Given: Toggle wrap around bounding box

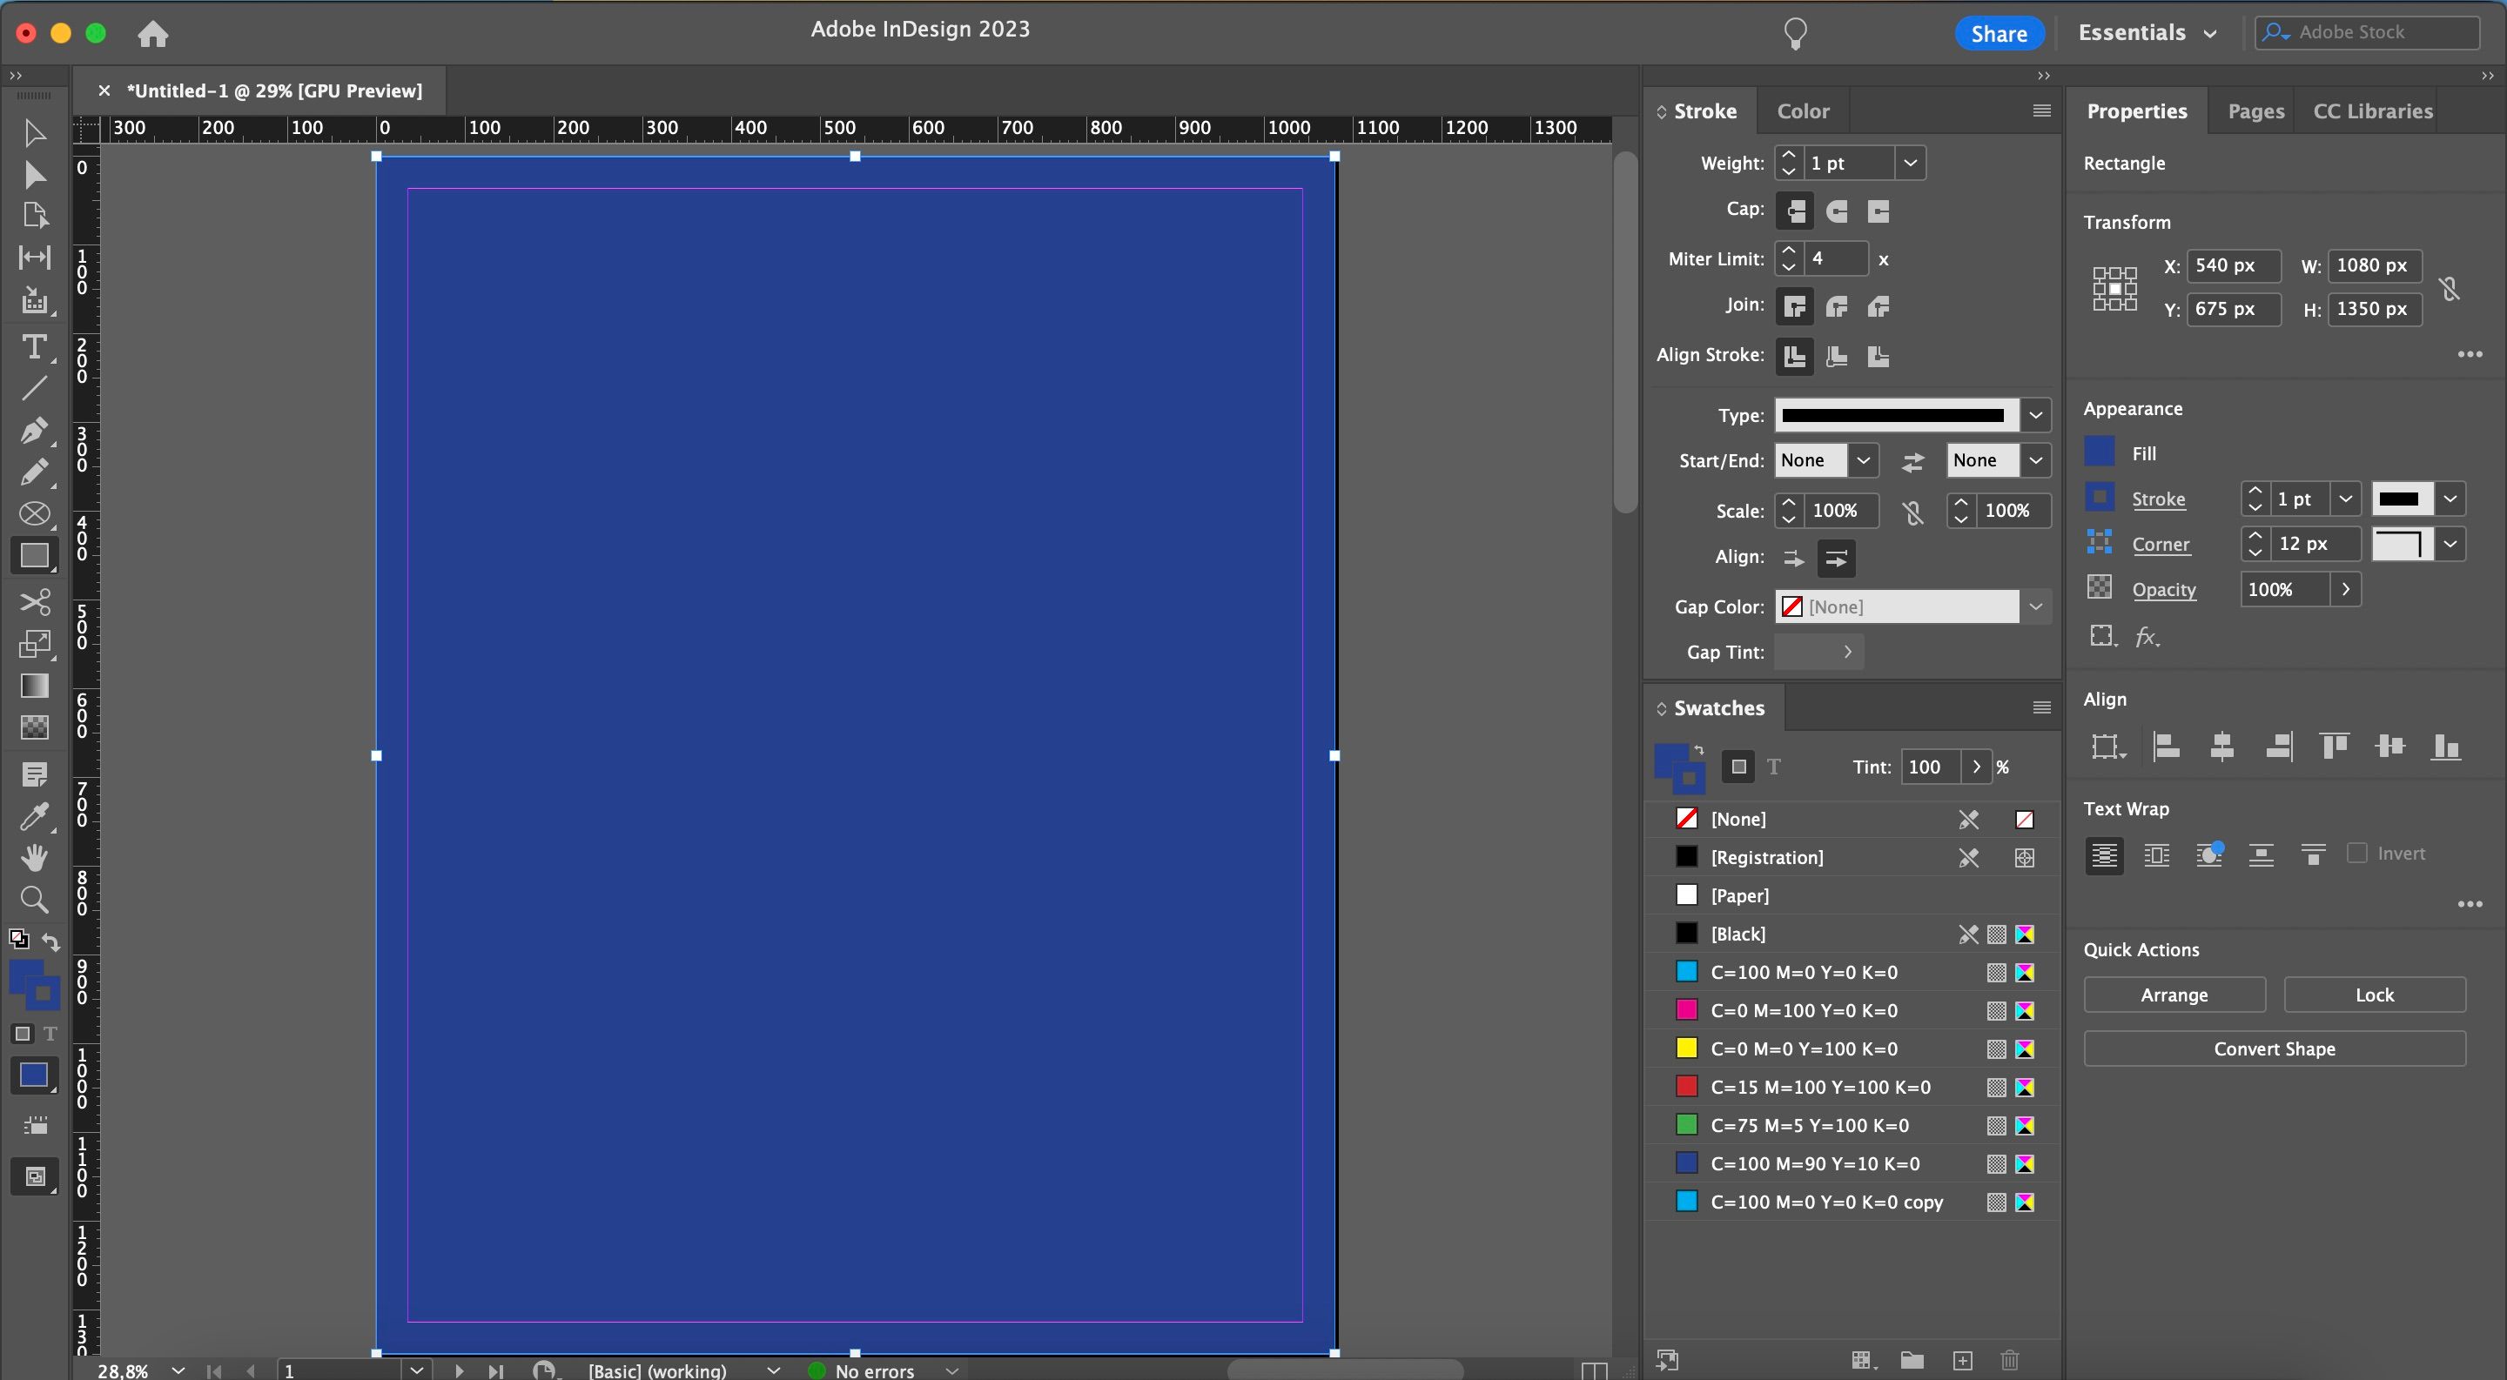Looking at the screenshot, I should (2157, 856).
